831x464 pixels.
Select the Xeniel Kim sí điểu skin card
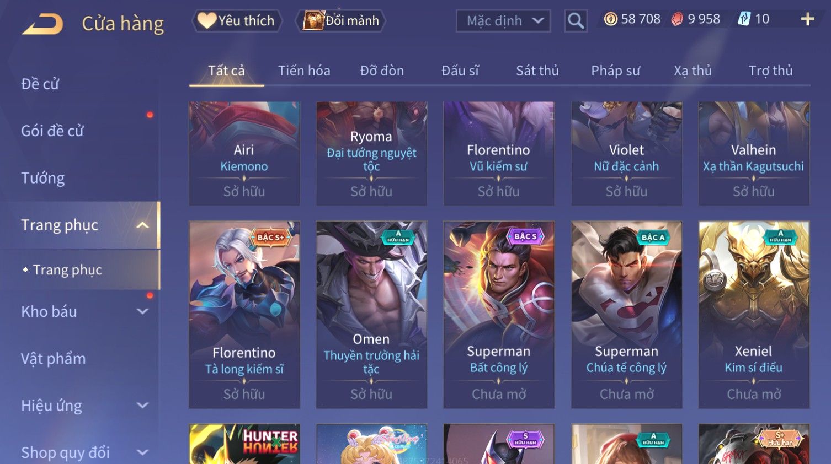[754, 315]
